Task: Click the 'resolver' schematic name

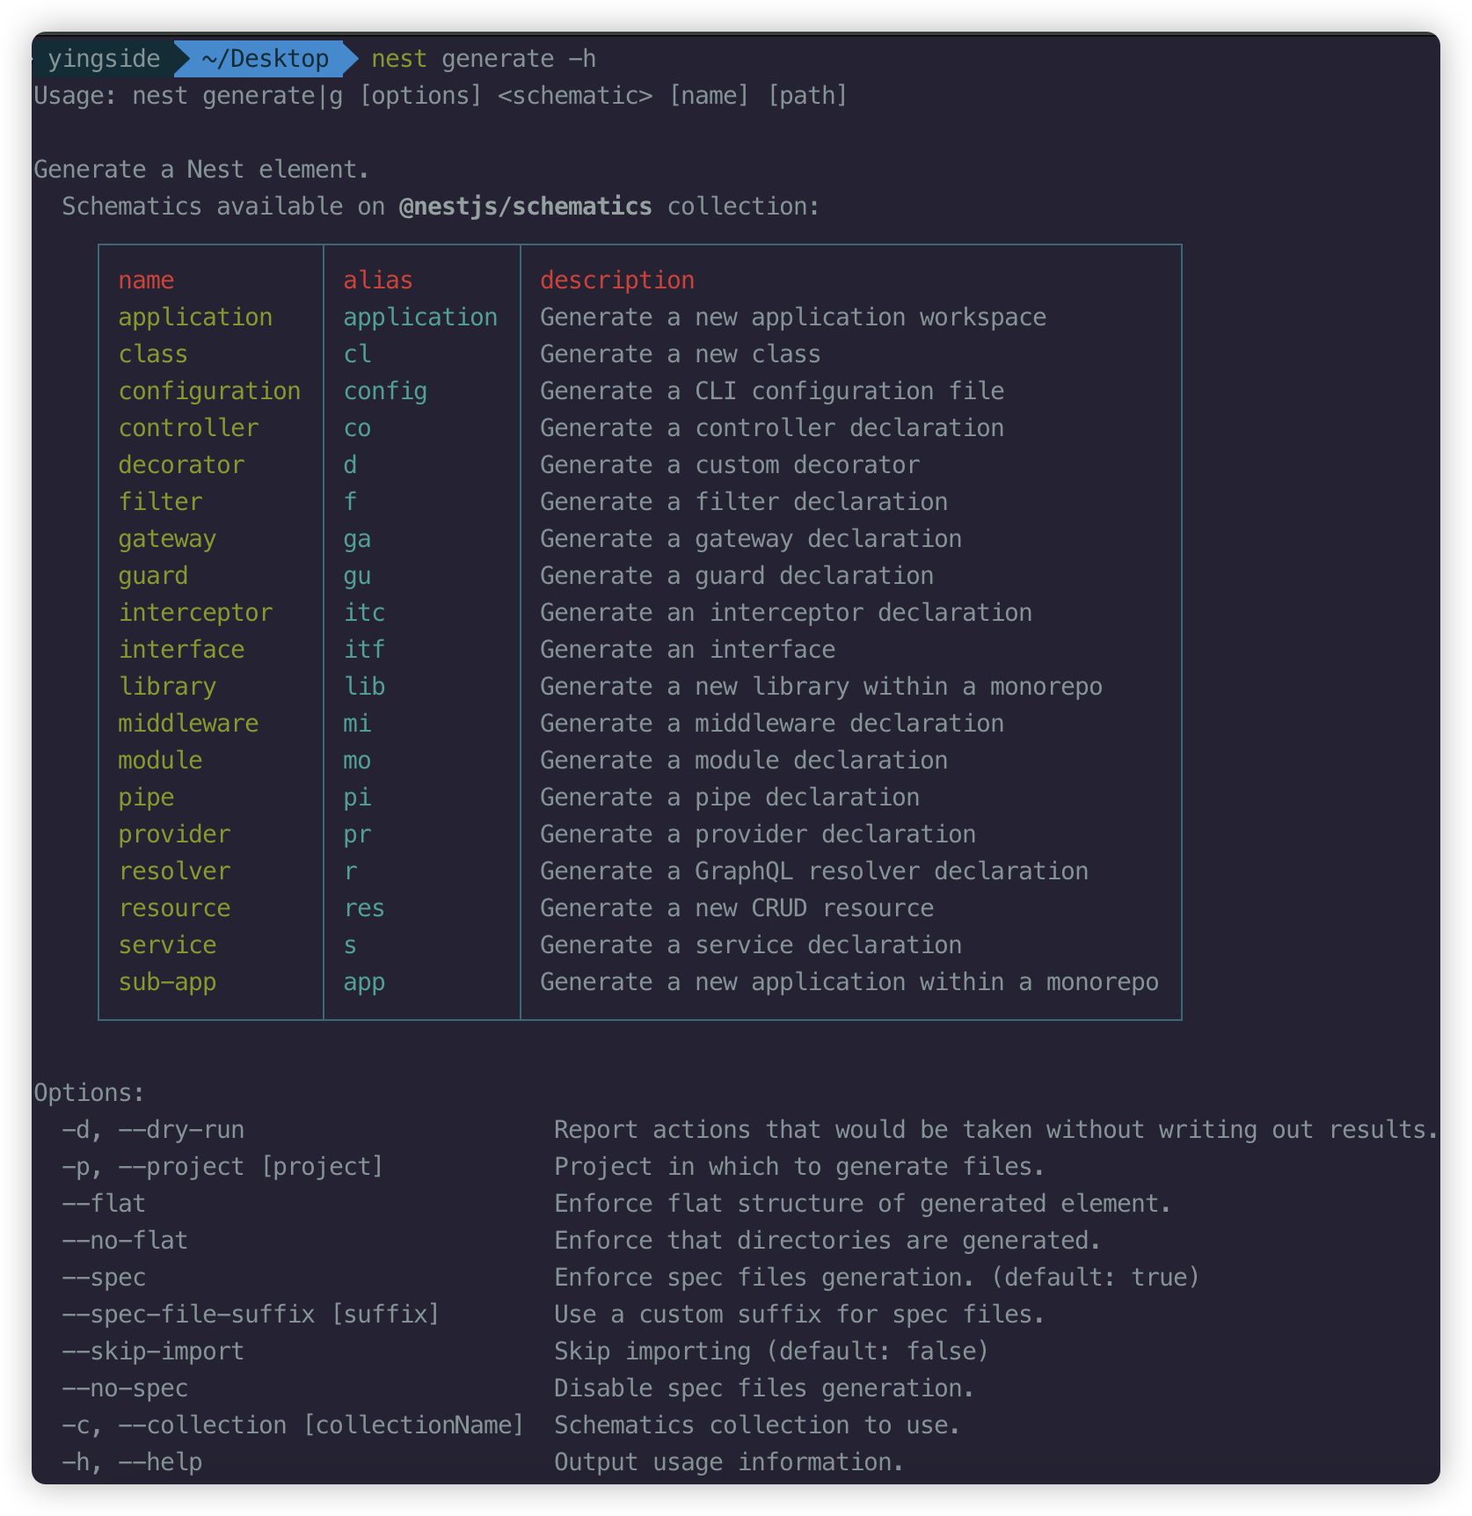Action: pyautogui.click(x=174, y=871)
